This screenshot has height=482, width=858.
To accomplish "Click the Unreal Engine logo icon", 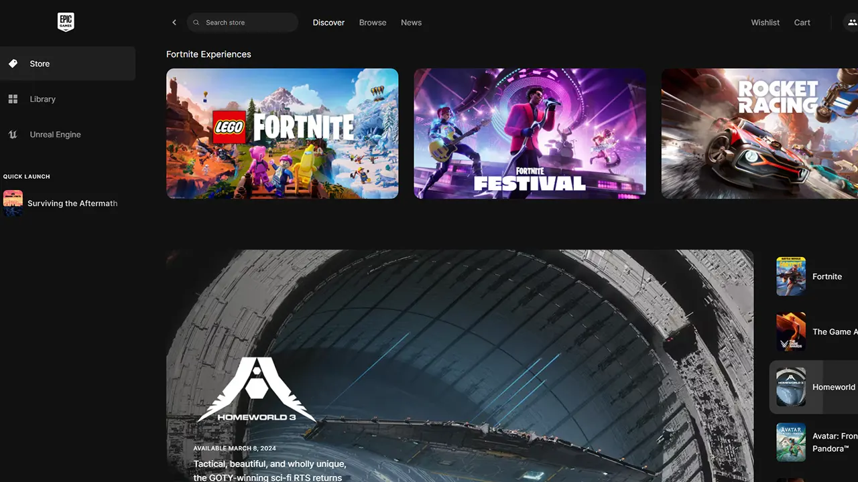I will coord(13,135).
